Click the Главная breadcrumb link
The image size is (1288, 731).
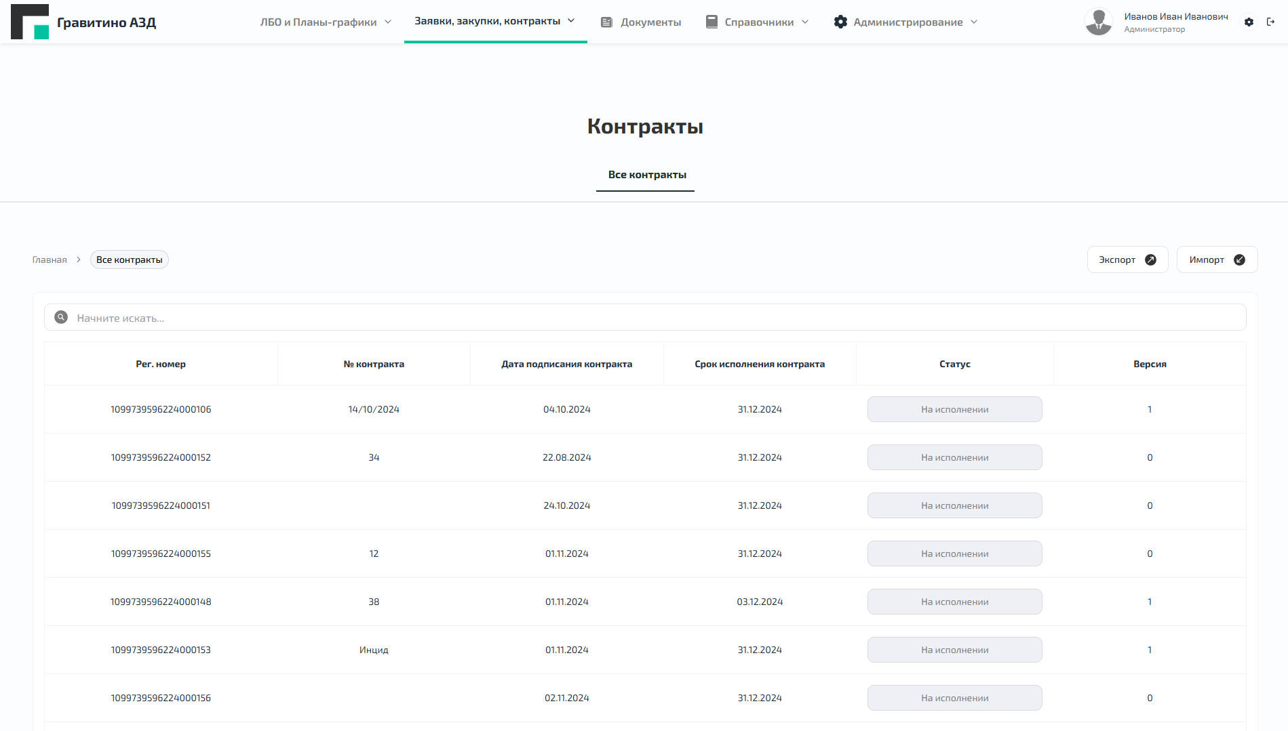[x=49, y=259]
